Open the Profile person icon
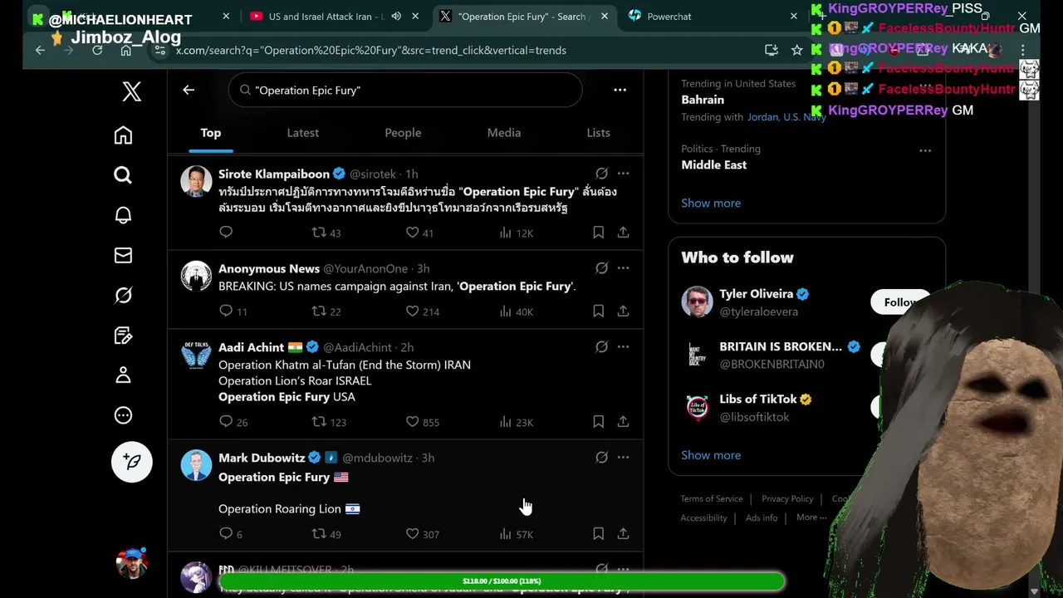Screen dimensions: 1063x598 (123, 375)
